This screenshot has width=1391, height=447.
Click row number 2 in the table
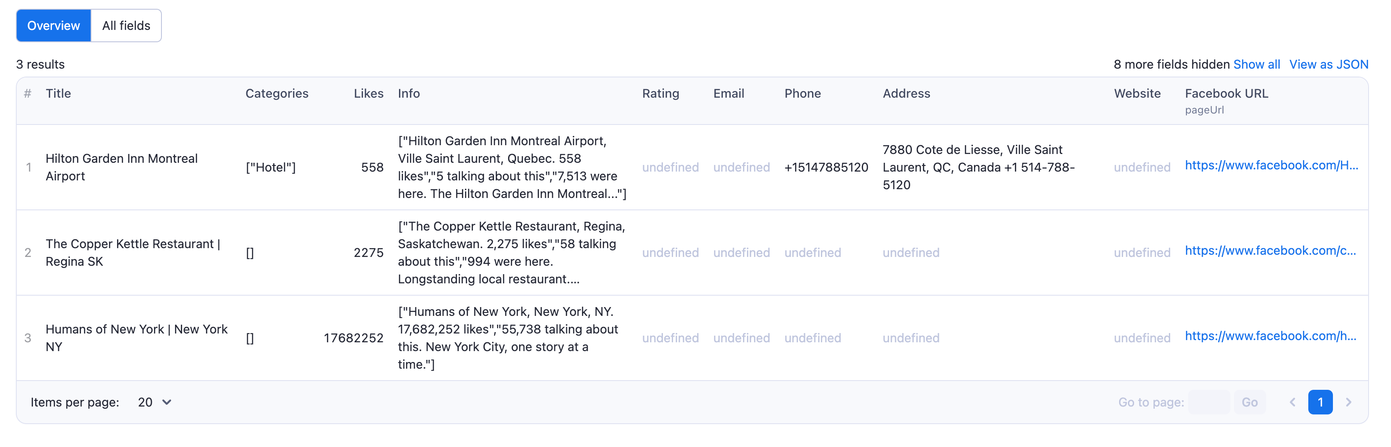(x=28, y=253)
